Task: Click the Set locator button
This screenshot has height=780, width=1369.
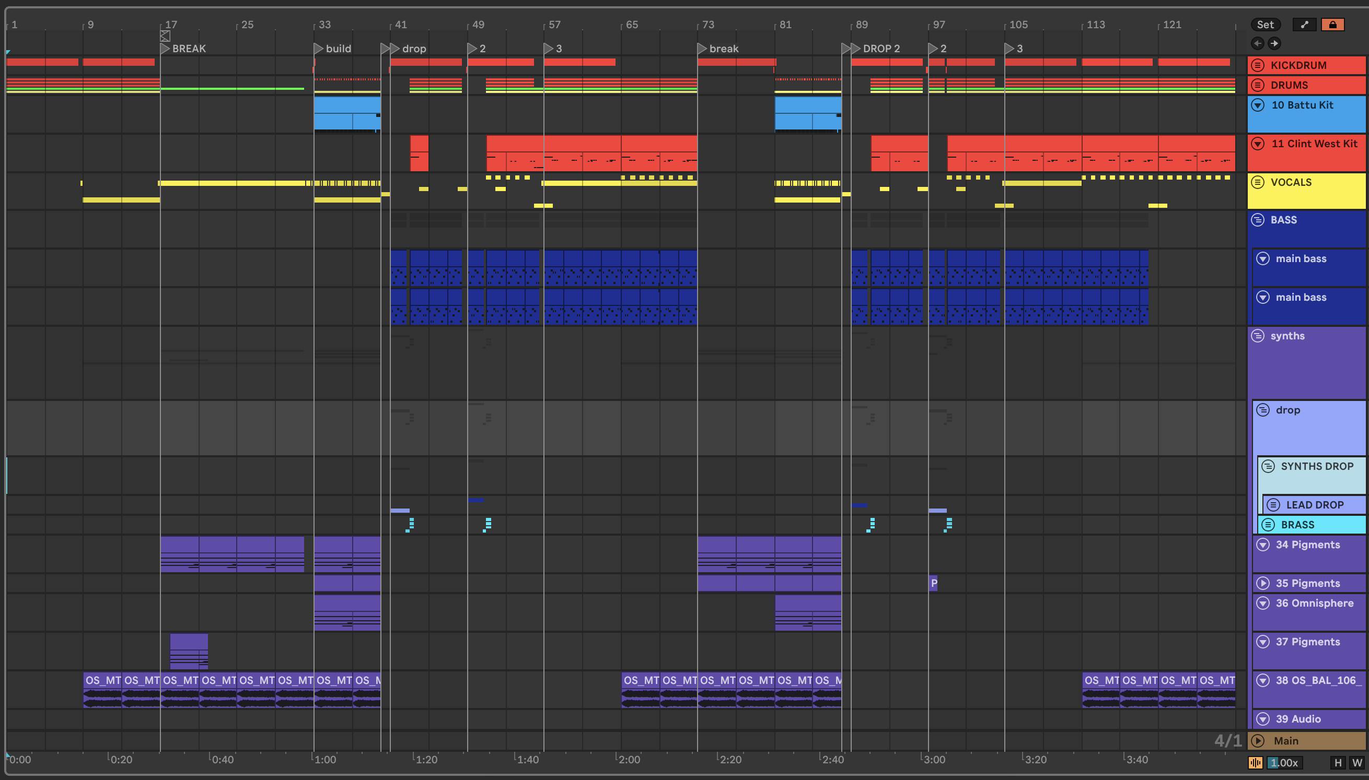Action: click(x=1265, y=25)
